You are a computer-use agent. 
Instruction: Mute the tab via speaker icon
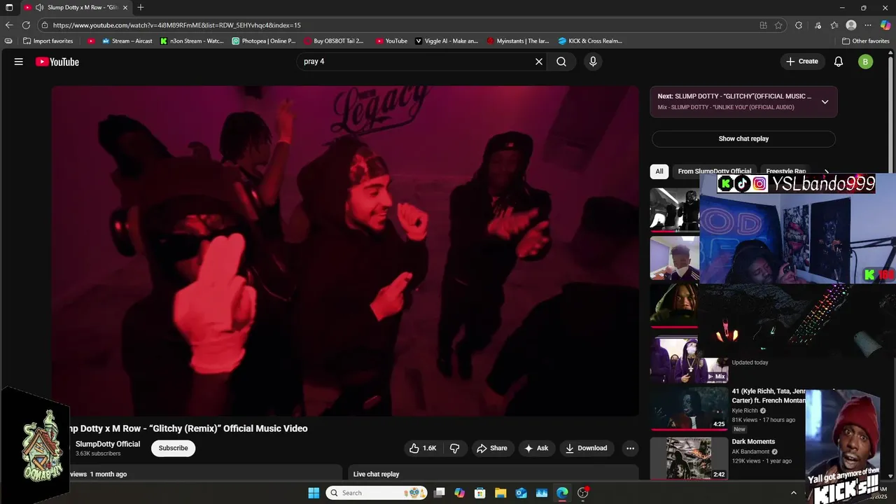(x=40, y=8)
